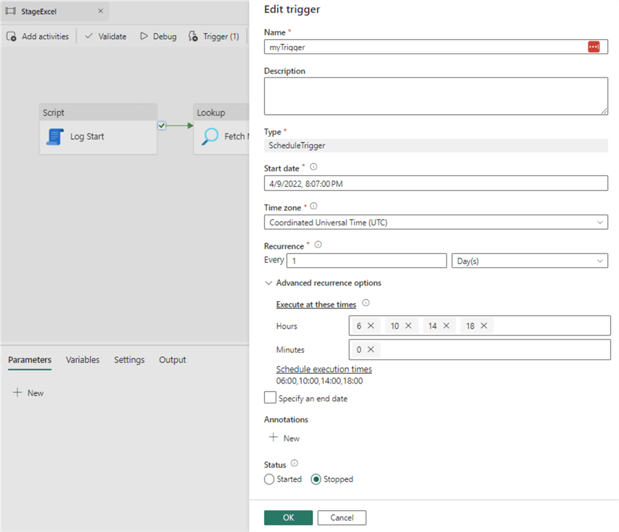Image resolution: width=619 pixels, height=532 pixels.
Task: Select the Log Start script icon
Action: 55,137
